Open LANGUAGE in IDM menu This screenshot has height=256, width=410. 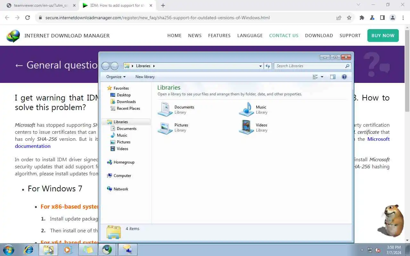250,36
